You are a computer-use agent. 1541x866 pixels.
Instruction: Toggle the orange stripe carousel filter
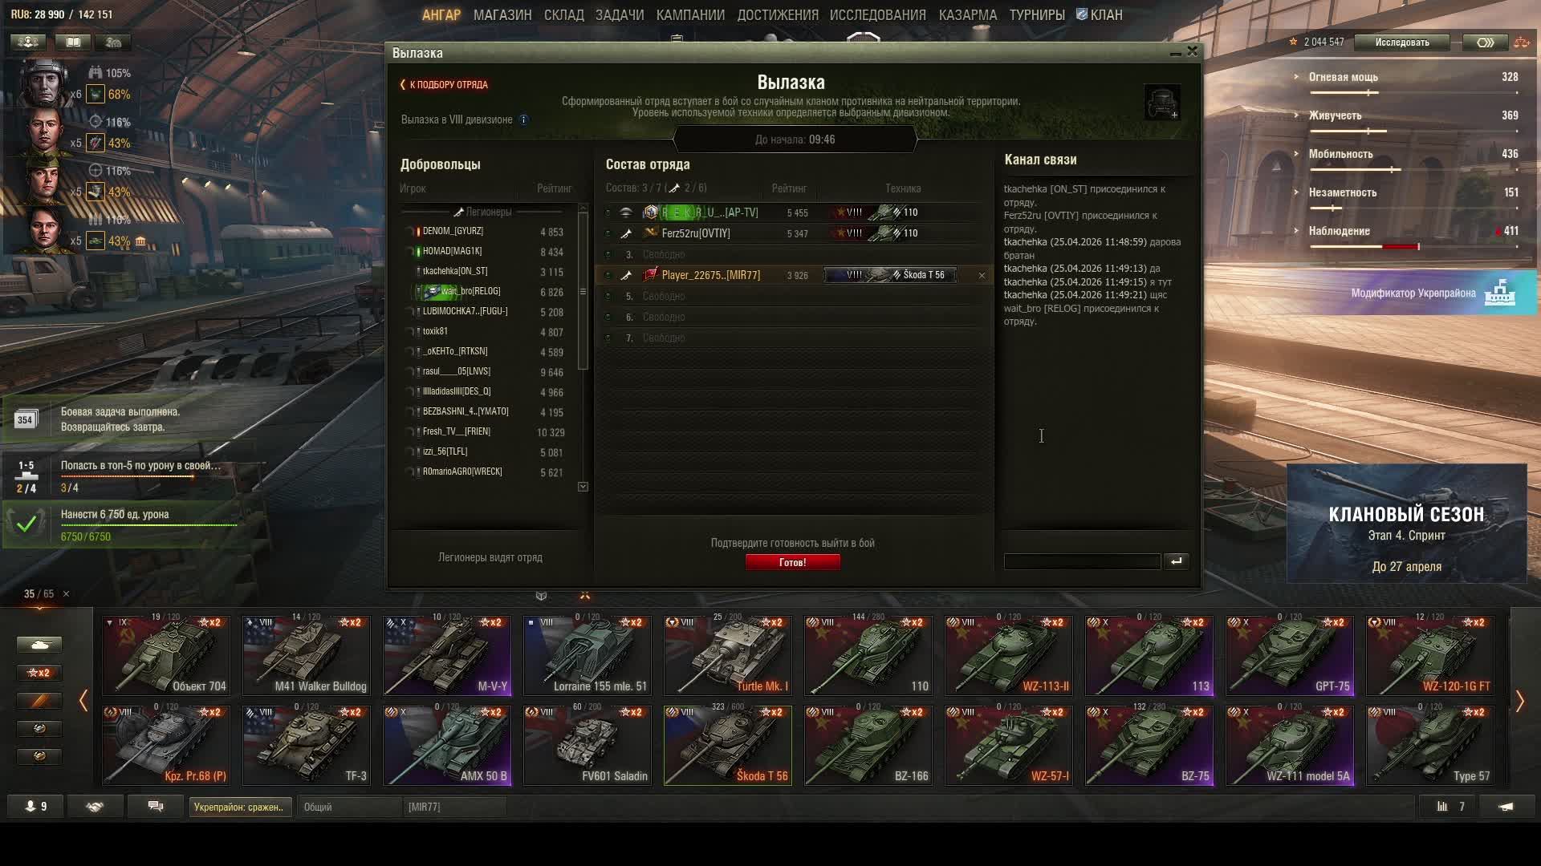tap(39, 701)
